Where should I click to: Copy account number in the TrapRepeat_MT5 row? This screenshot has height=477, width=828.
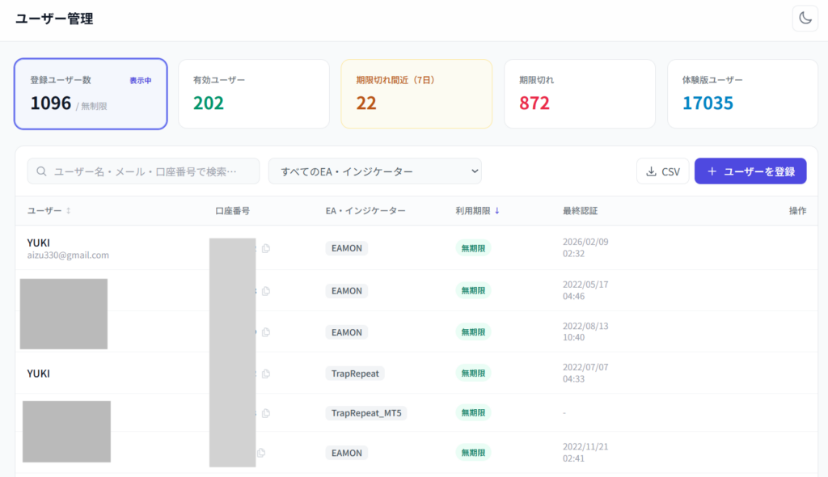(x=266, y=413)
